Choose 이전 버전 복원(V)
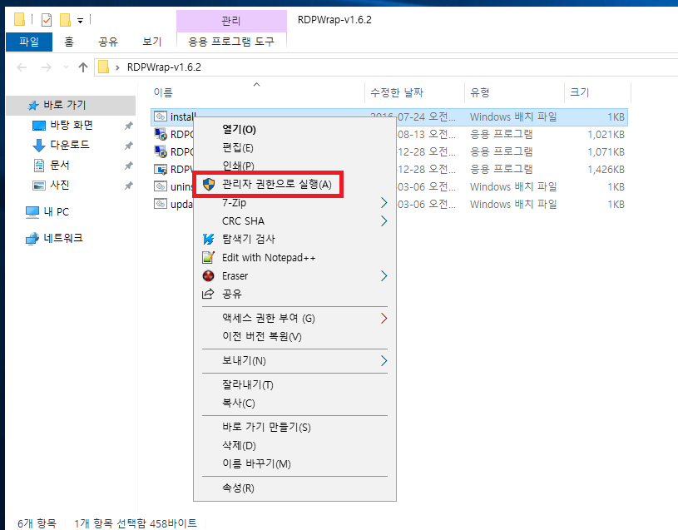The width and height of the screenshot is (678, 530). [x=261, y=337]
